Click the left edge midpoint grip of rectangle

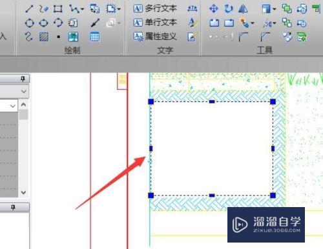pyautogui.click(x=151, y=148)
